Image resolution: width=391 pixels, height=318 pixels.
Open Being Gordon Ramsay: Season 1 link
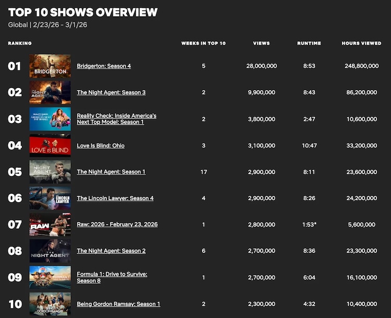(118, 304)
